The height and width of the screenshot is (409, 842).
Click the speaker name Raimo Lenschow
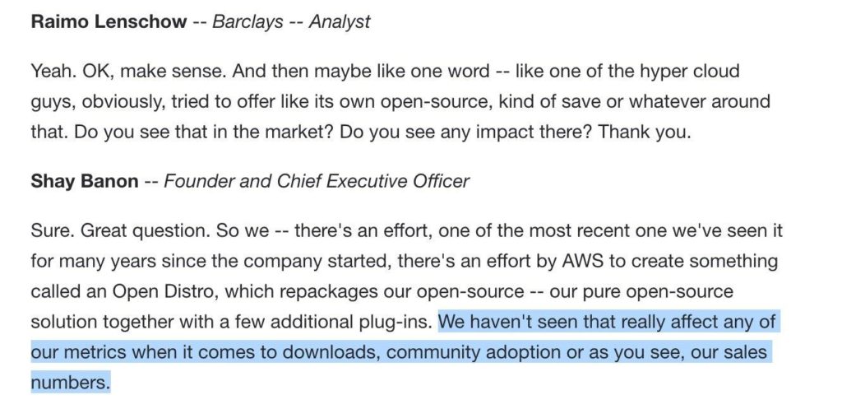coord(109,21)
